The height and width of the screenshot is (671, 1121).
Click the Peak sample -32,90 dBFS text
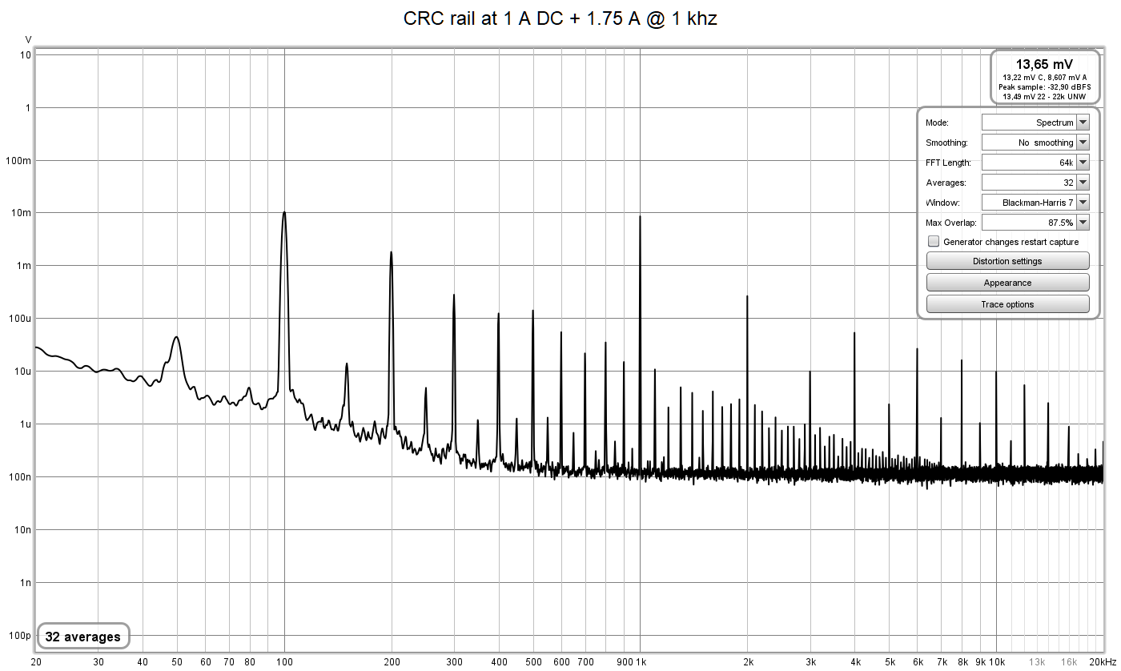point(1044,86)
